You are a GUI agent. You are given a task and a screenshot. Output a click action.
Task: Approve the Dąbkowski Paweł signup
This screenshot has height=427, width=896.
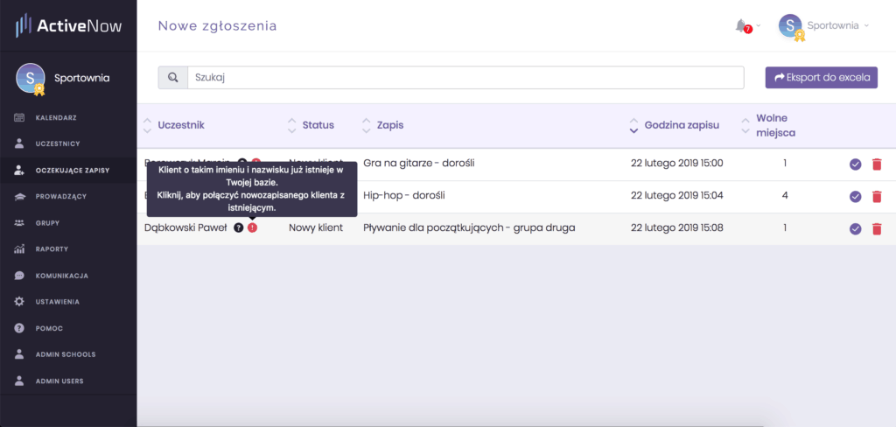click(856, 229)
